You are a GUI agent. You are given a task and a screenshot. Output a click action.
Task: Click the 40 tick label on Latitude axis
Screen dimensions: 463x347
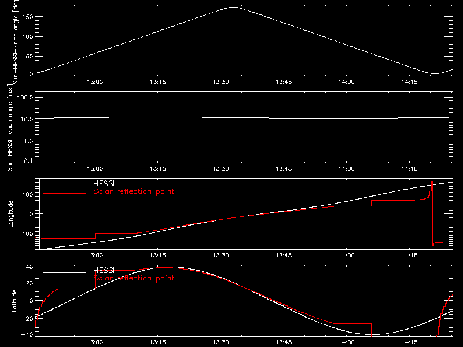(30, 267)
